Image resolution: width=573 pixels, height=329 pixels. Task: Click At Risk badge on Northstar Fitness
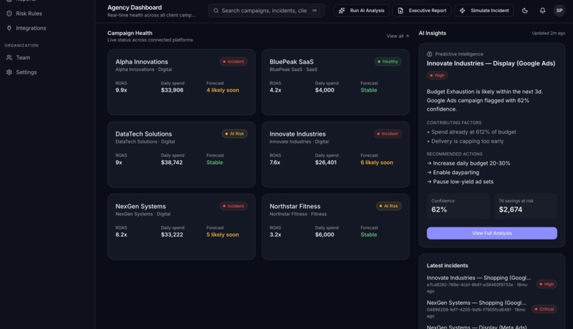coord(388,206)
